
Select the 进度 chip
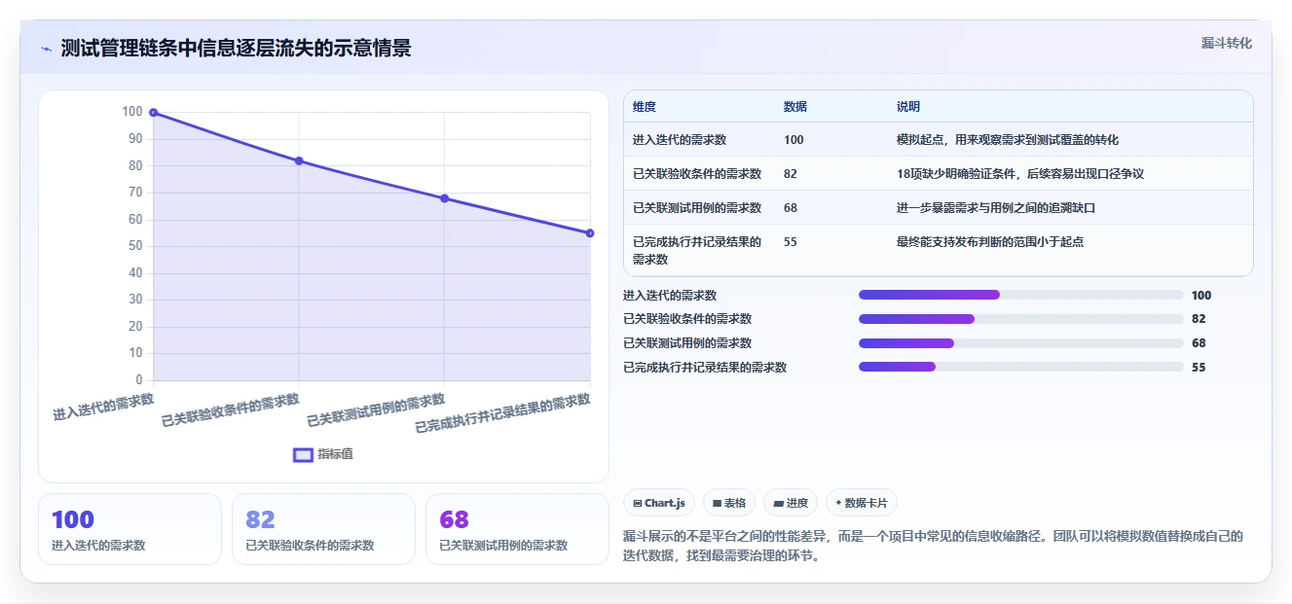[791, 503]
